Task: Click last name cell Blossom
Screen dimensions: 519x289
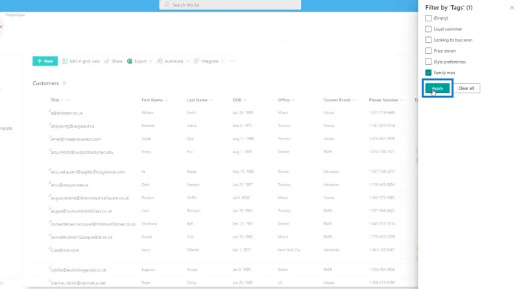Action: 193,211
